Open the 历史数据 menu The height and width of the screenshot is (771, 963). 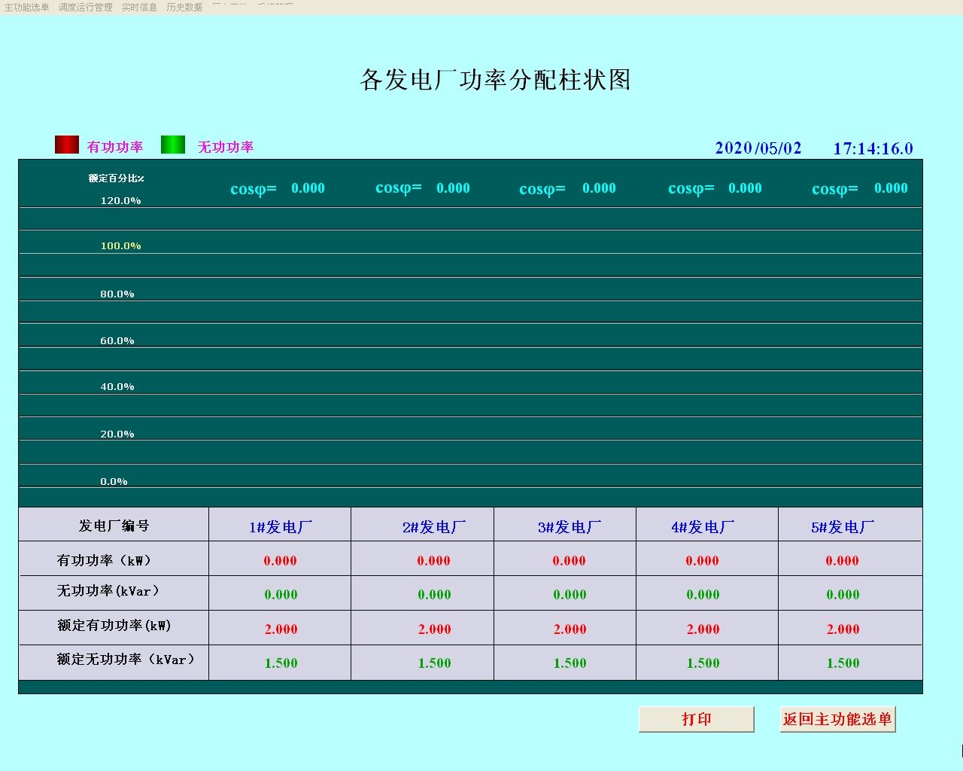tap(184, 7)
